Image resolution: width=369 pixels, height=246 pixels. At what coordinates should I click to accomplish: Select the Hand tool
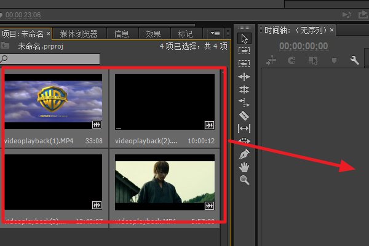pos(244,167)
